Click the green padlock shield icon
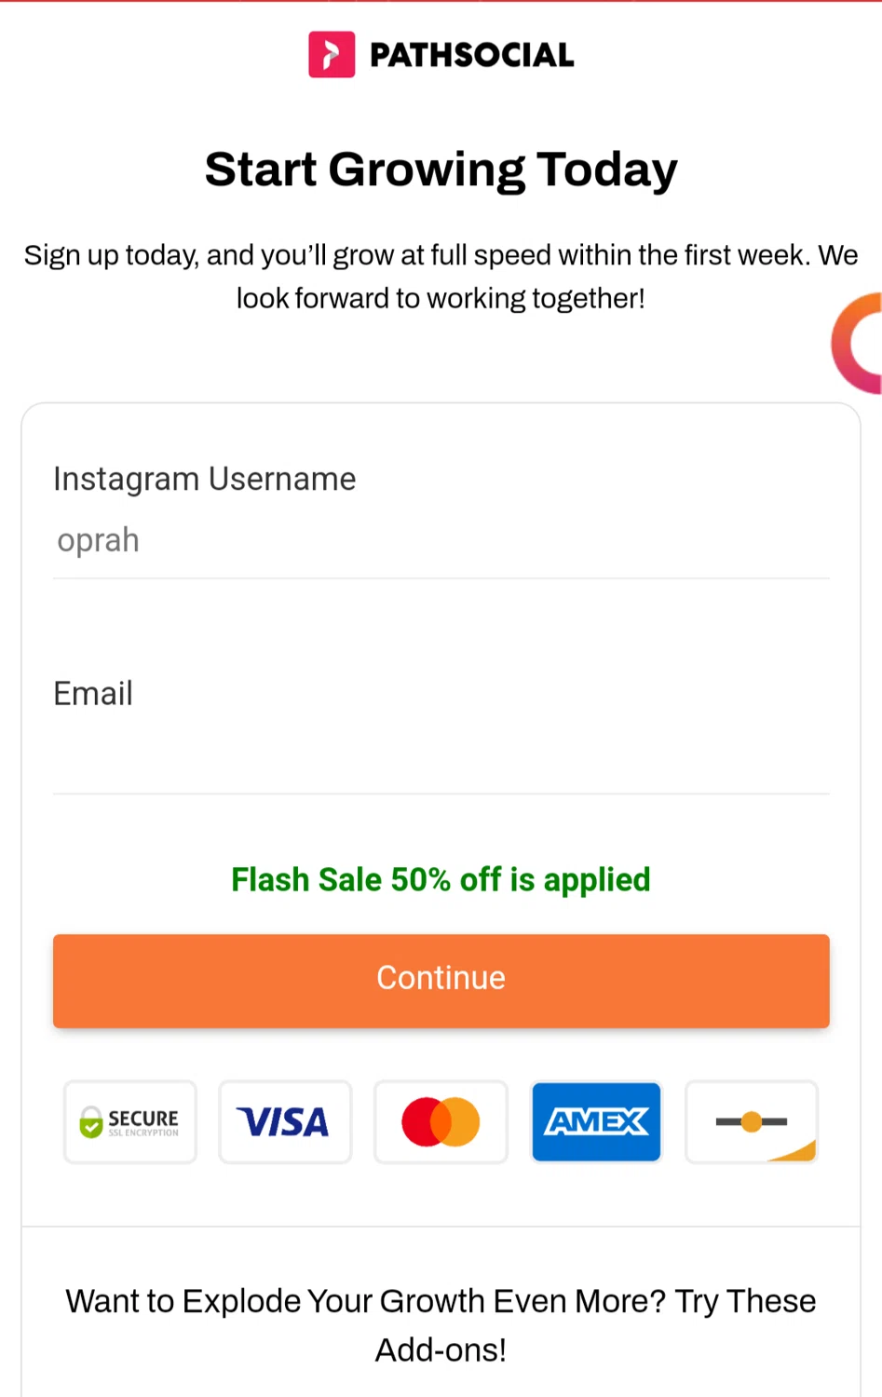The width and height of the screenshot is (882, 1397). pyautogui.click(x=91, y=1122)
